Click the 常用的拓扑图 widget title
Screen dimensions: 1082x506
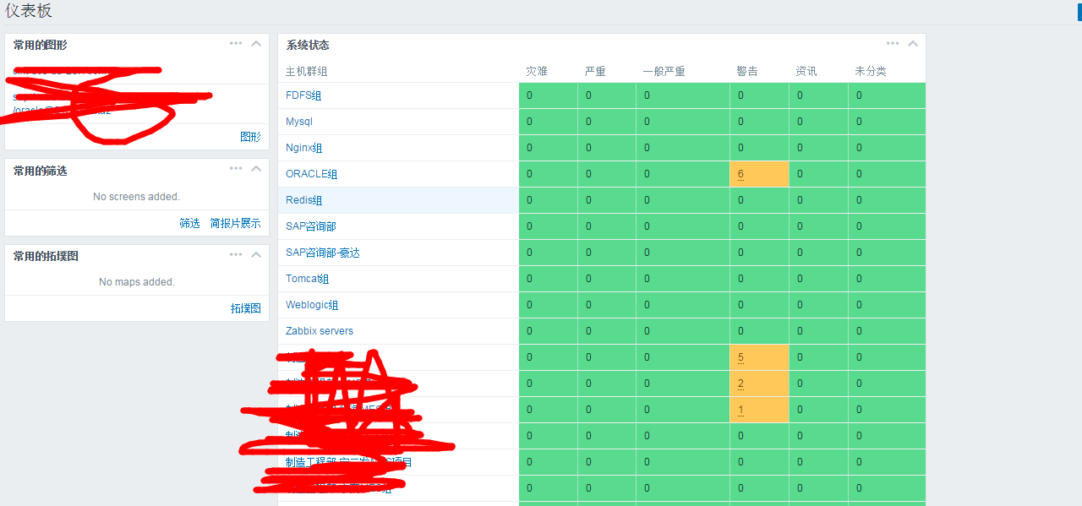click(x=46, y=256)
